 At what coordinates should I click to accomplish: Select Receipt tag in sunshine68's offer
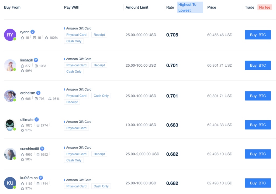tap(99, 154)
